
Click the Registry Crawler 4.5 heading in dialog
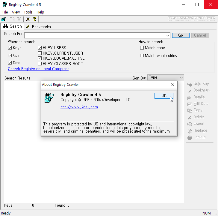[x=81, y=95]
